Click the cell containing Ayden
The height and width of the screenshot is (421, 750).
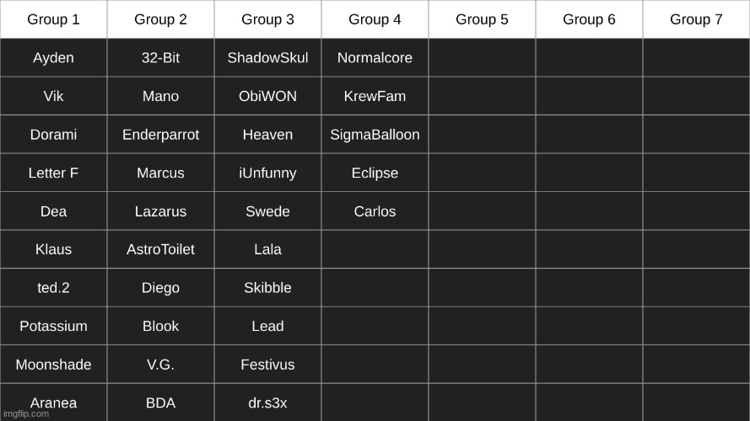click(x=53, y=58)
